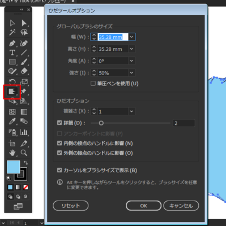Uncheck the 詳細 (D) detail checkbox
226x226 pixels.
(59, 123)
